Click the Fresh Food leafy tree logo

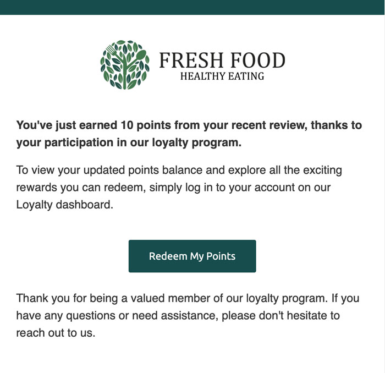point(125,64)
